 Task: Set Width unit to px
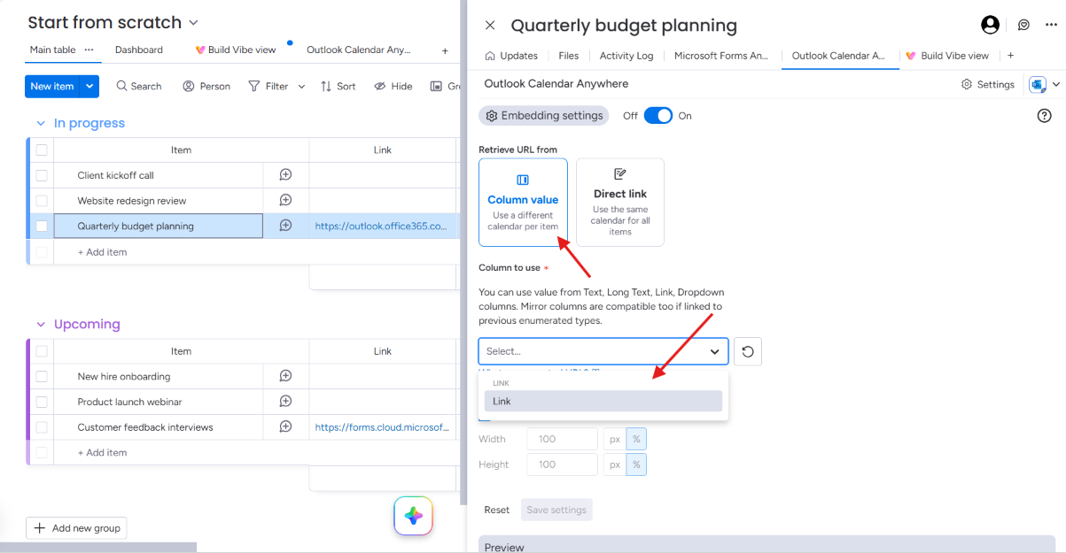point(614,439)
